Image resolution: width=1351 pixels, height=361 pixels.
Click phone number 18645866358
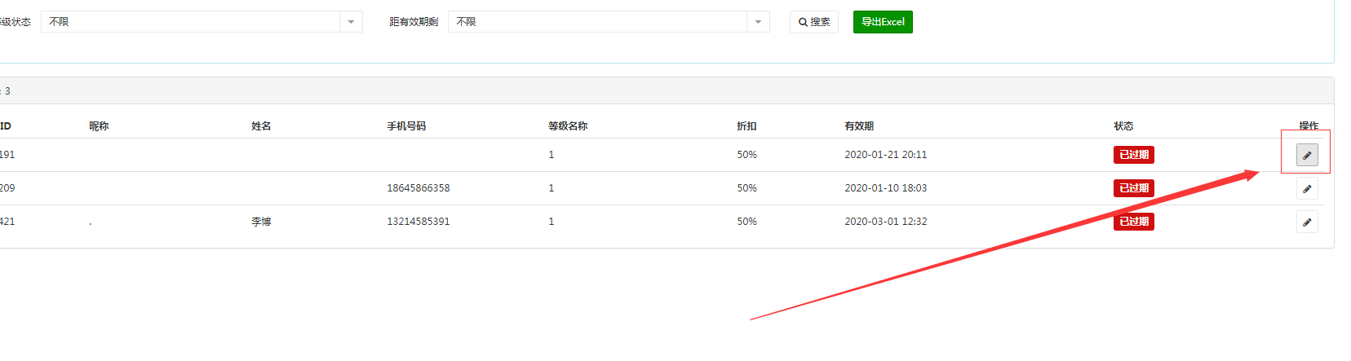(419, 188)
